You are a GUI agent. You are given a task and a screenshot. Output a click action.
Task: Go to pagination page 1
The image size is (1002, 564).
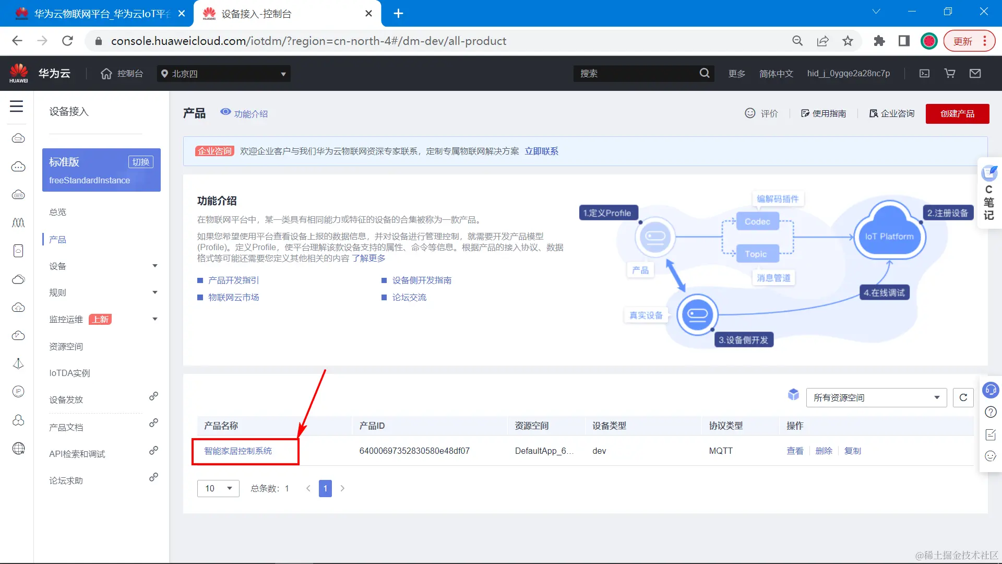pos(325,488)
